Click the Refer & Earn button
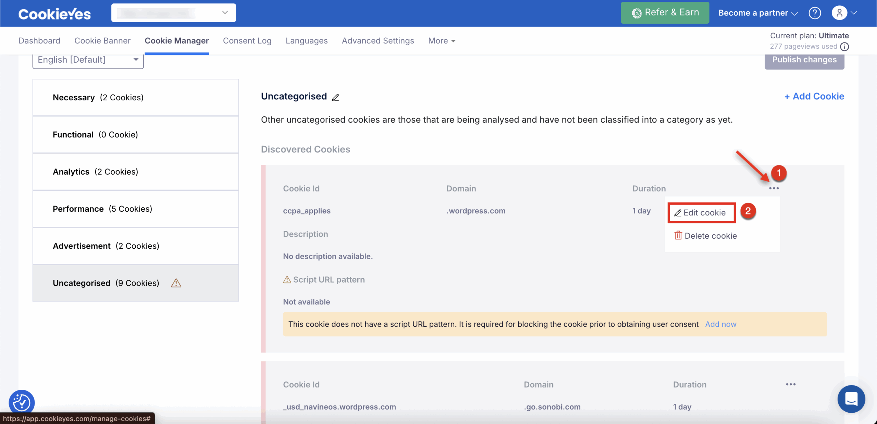 pos(665,13)
